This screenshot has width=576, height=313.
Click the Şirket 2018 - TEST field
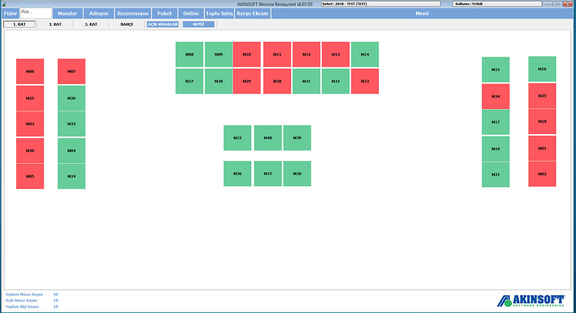click(380, 4)
